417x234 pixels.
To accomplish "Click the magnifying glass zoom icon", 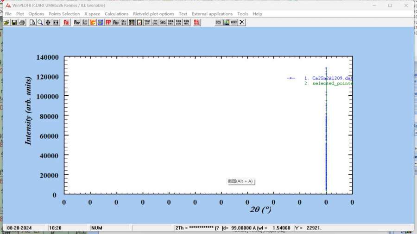I will [x=40, y=22].
